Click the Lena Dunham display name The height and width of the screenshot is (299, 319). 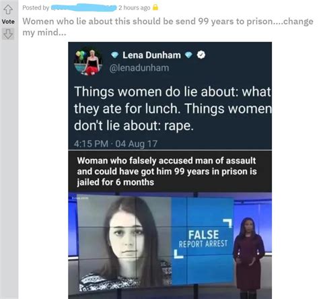pyautogui.click(x=151, y=55)
